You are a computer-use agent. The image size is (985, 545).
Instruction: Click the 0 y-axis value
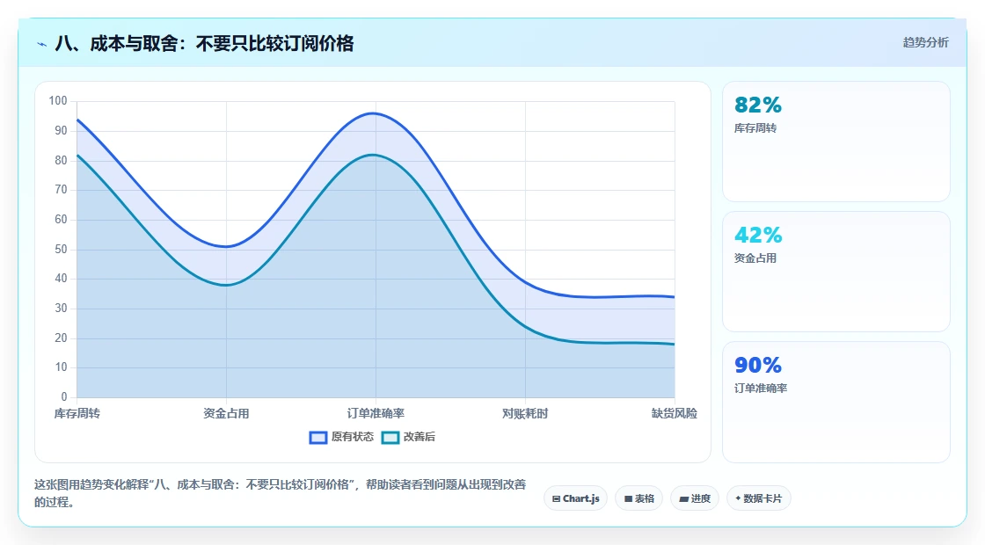click(64, 396)
